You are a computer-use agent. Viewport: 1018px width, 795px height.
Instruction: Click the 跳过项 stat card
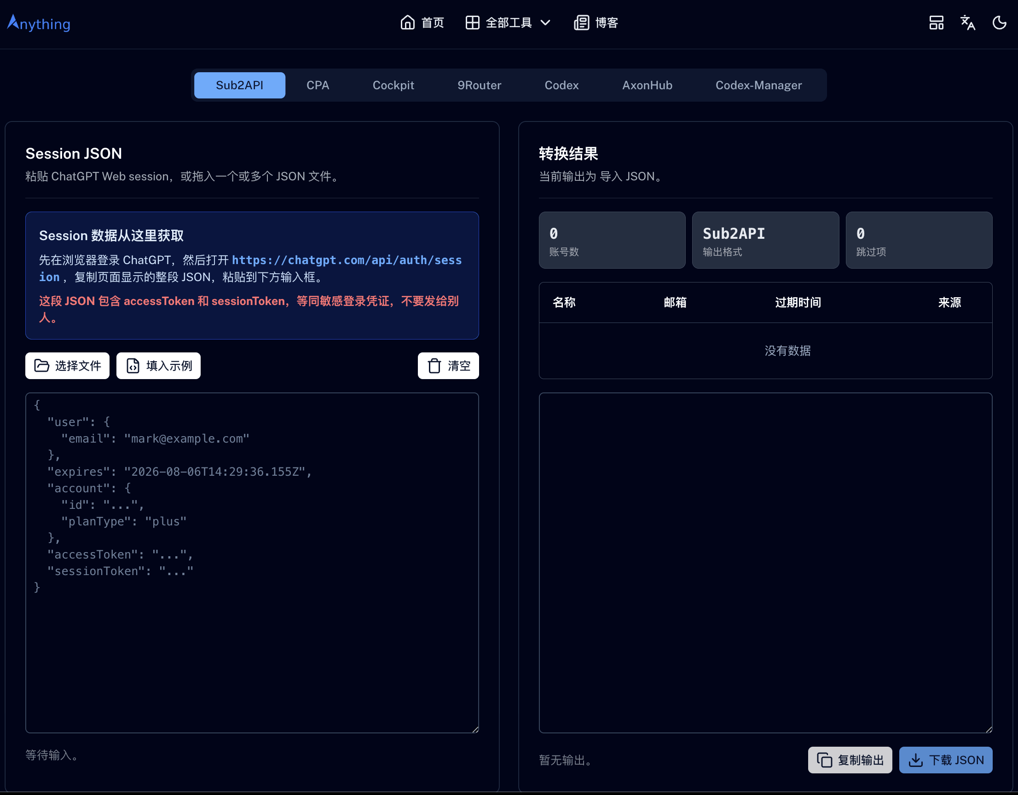(x=919, y=241)
